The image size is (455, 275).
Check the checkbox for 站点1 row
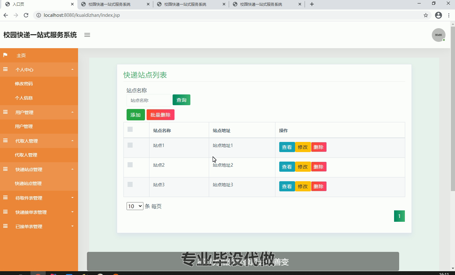(x=130, y=145)
